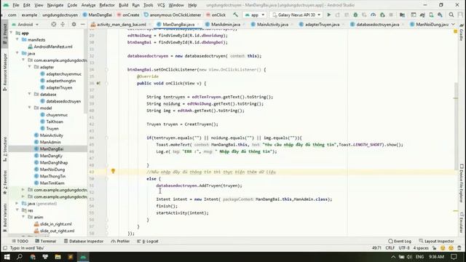Image resolution: width=466 pixels, height=262 pixels.
Task: Toggle the Structure tool window stripe button
Action: pyautogui.click(x=5, y=149)
